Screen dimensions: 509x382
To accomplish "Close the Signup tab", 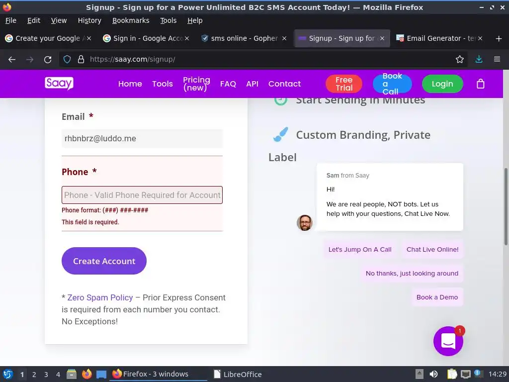I will 382,38.
